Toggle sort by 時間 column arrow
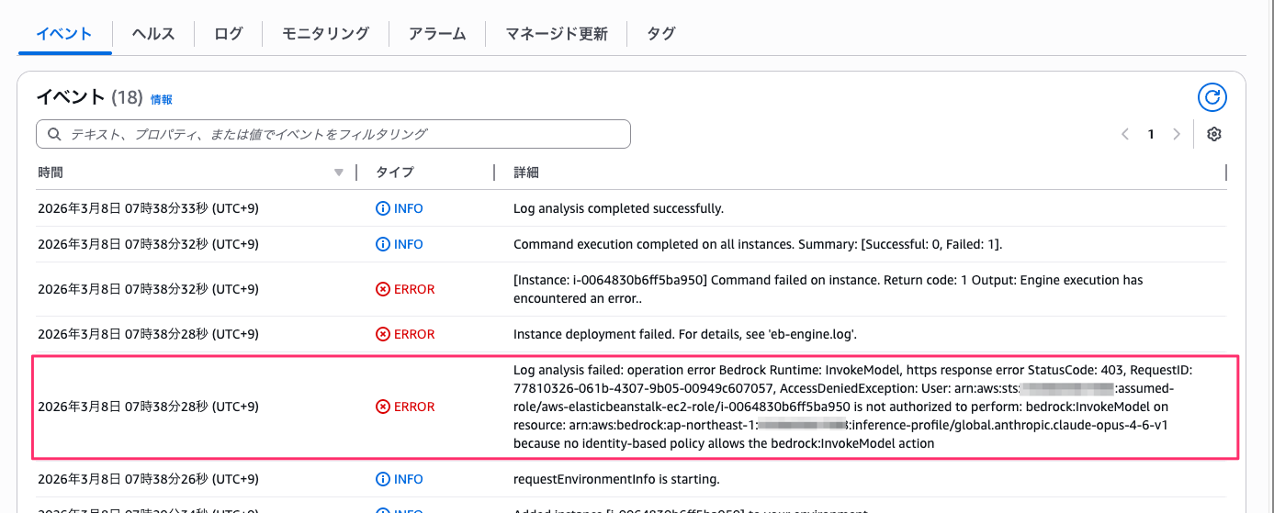This screenshot has height=513, width=1274. pyautogui.click(x=339, y=173)
